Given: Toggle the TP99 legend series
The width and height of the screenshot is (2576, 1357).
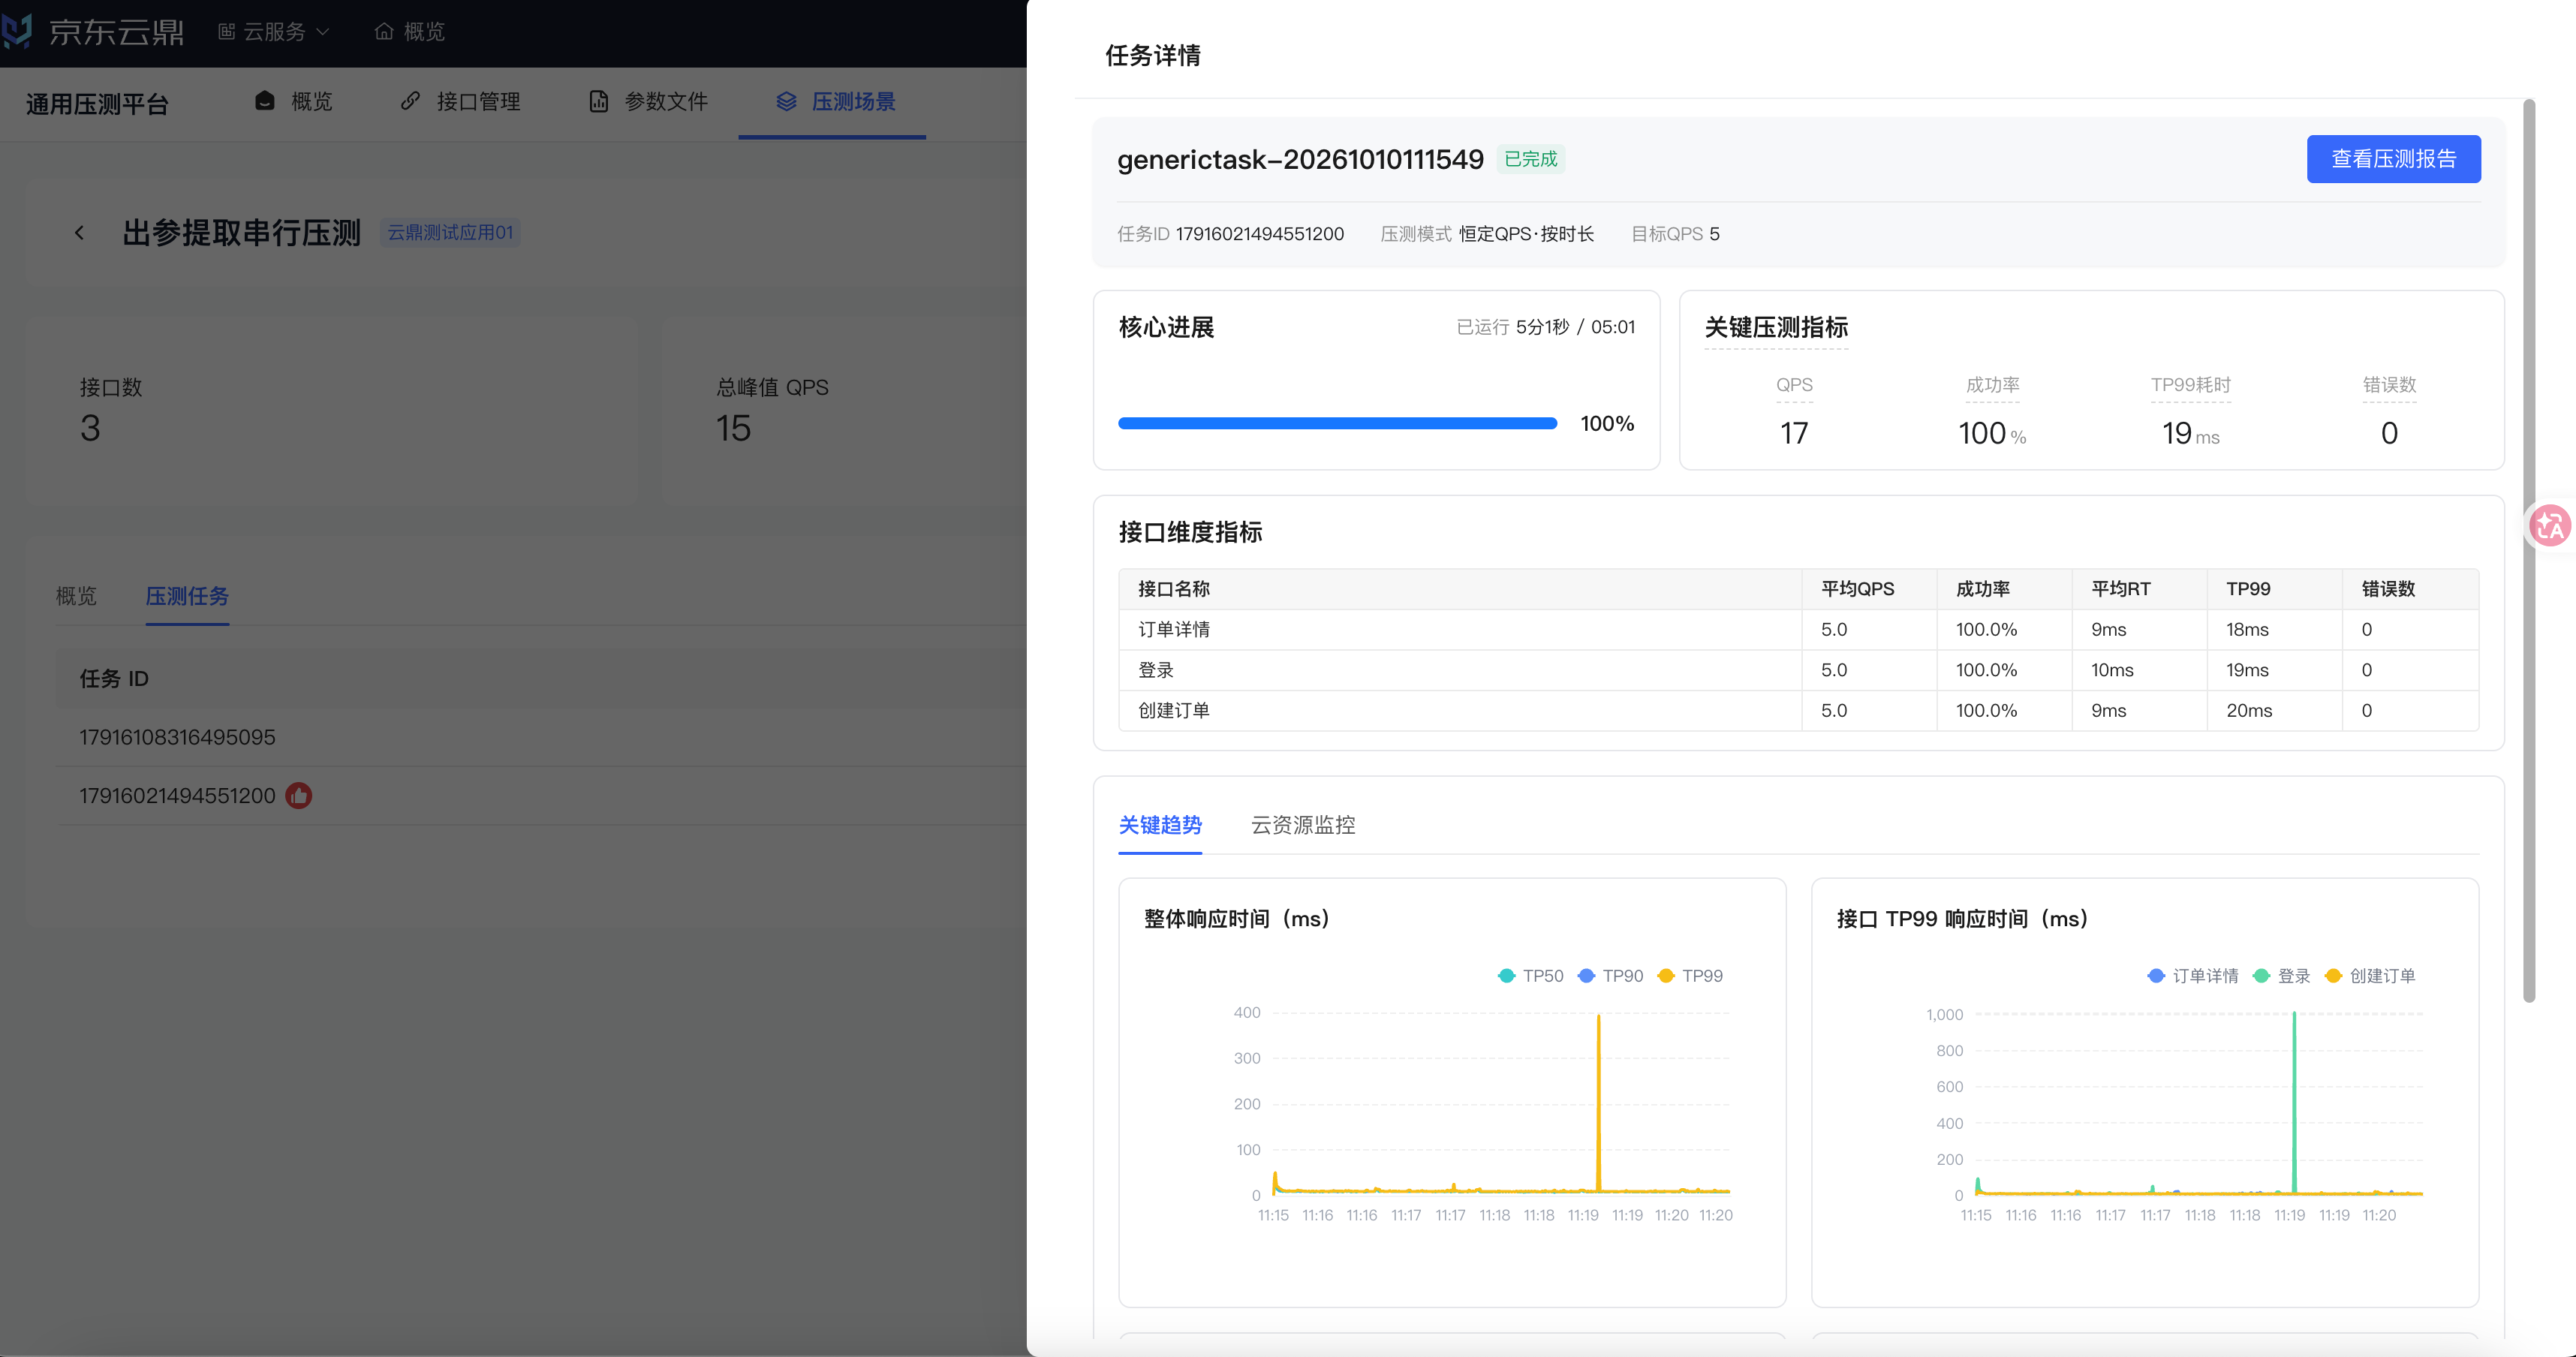Looking at the screenshot, I should tap(1690, 976).
